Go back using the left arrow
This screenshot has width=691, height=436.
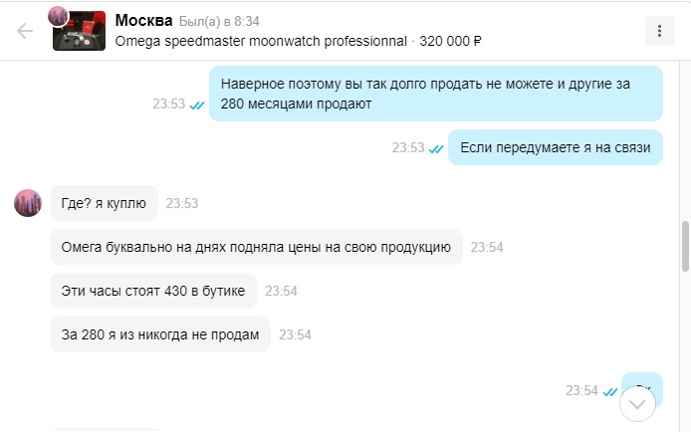pos(25,31)
